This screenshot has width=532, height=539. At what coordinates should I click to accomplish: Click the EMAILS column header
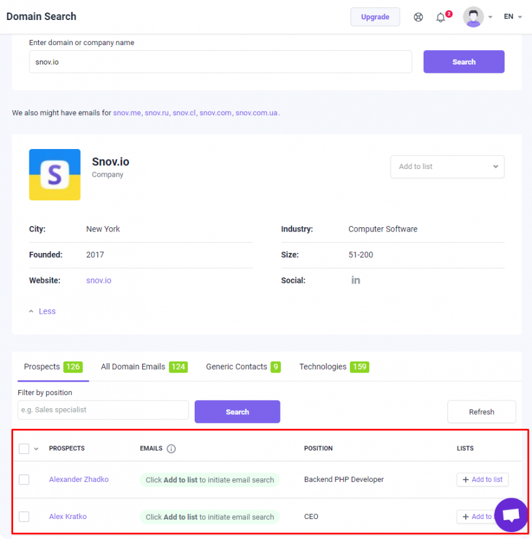click(151, 449)
